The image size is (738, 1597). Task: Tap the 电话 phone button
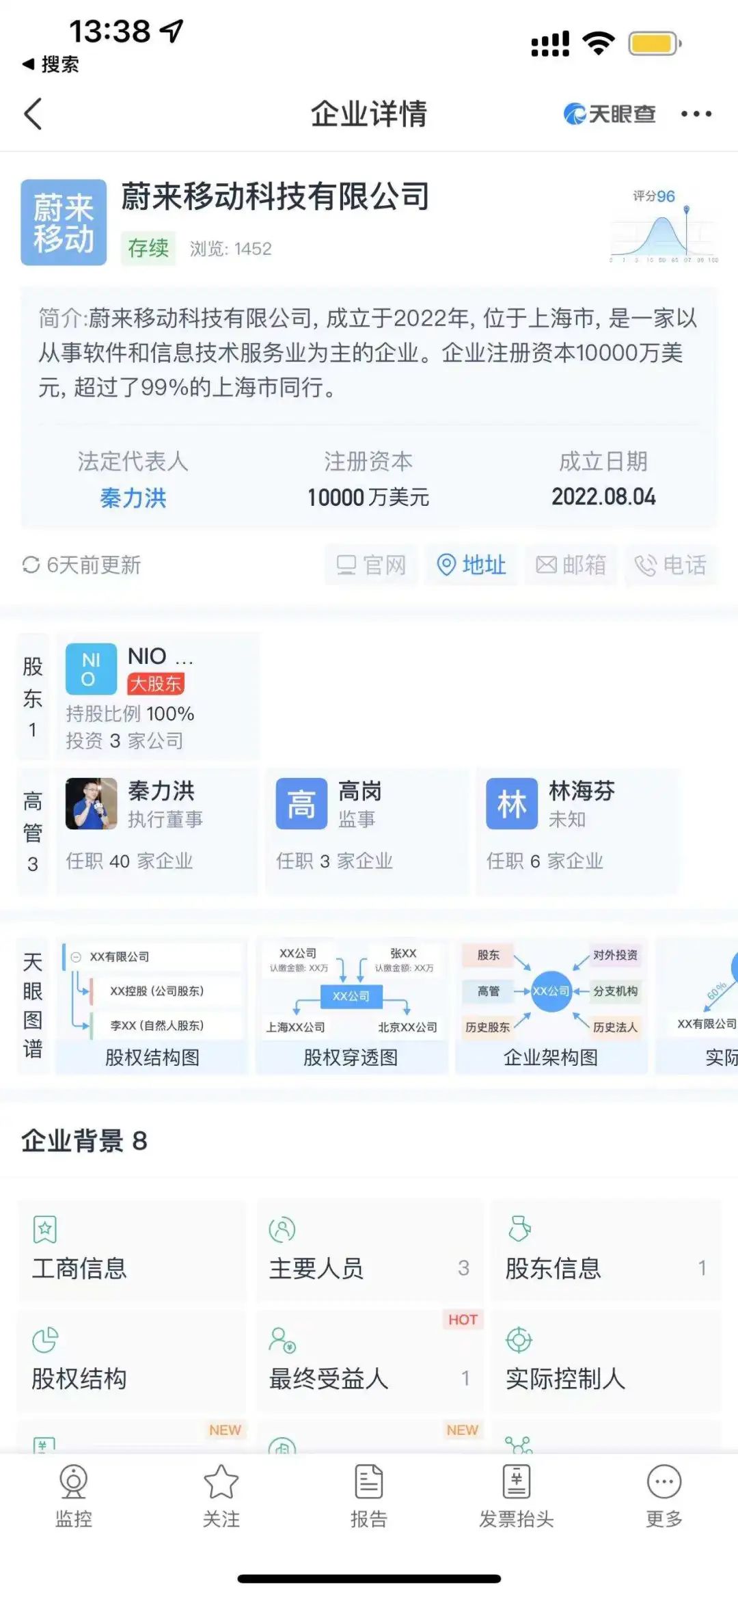670,565
